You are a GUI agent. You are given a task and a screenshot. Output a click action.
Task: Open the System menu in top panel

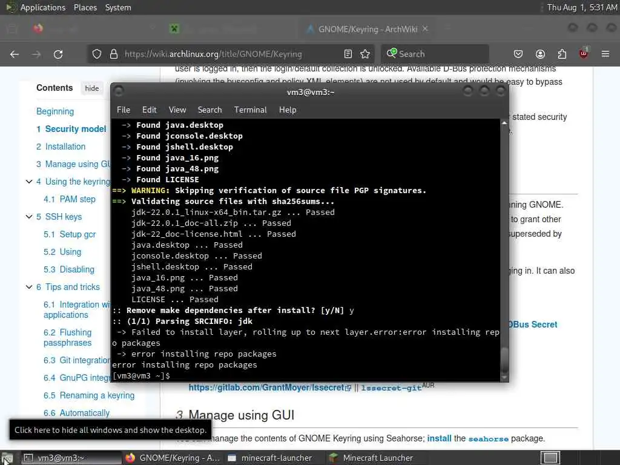118,7
